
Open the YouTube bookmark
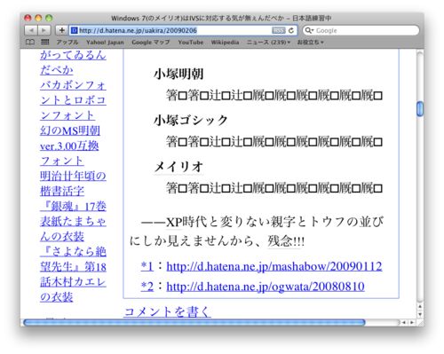[x=191, y=43]
